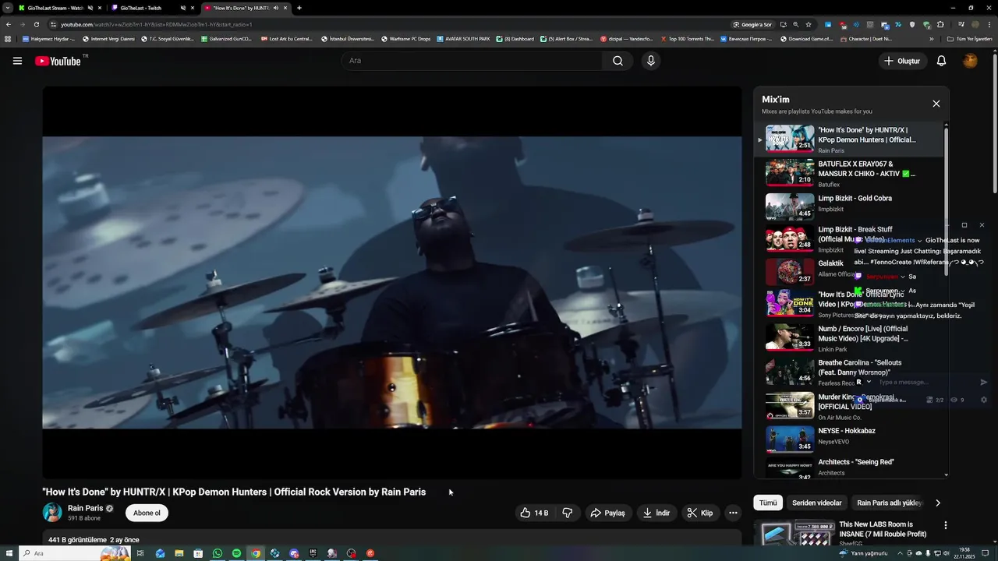
Task: Send chat message with arrow icon
Action: (983, 382)
